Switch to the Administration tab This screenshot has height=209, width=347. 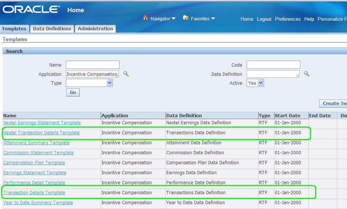96,29
